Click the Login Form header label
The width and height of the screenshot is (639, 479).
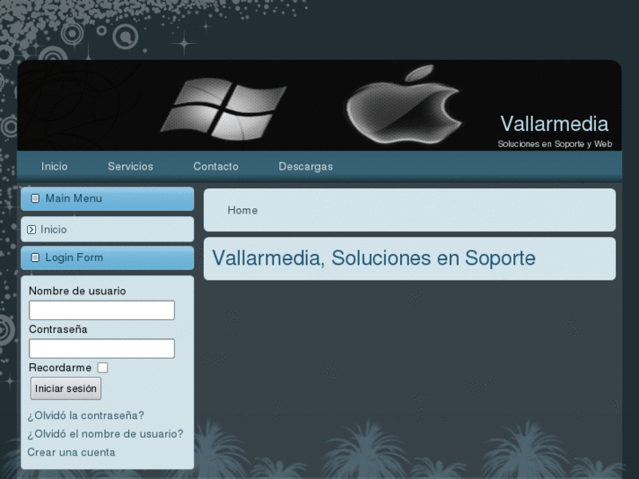(74, 258)
